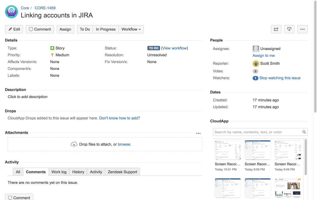Click the Unassigned avatar icon
317x200 pixels.
click(256, 49)
